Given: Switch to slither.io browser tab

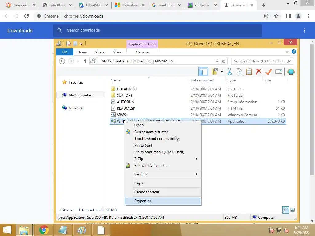Looking at the screenshot, I should [x=202, y=5].
